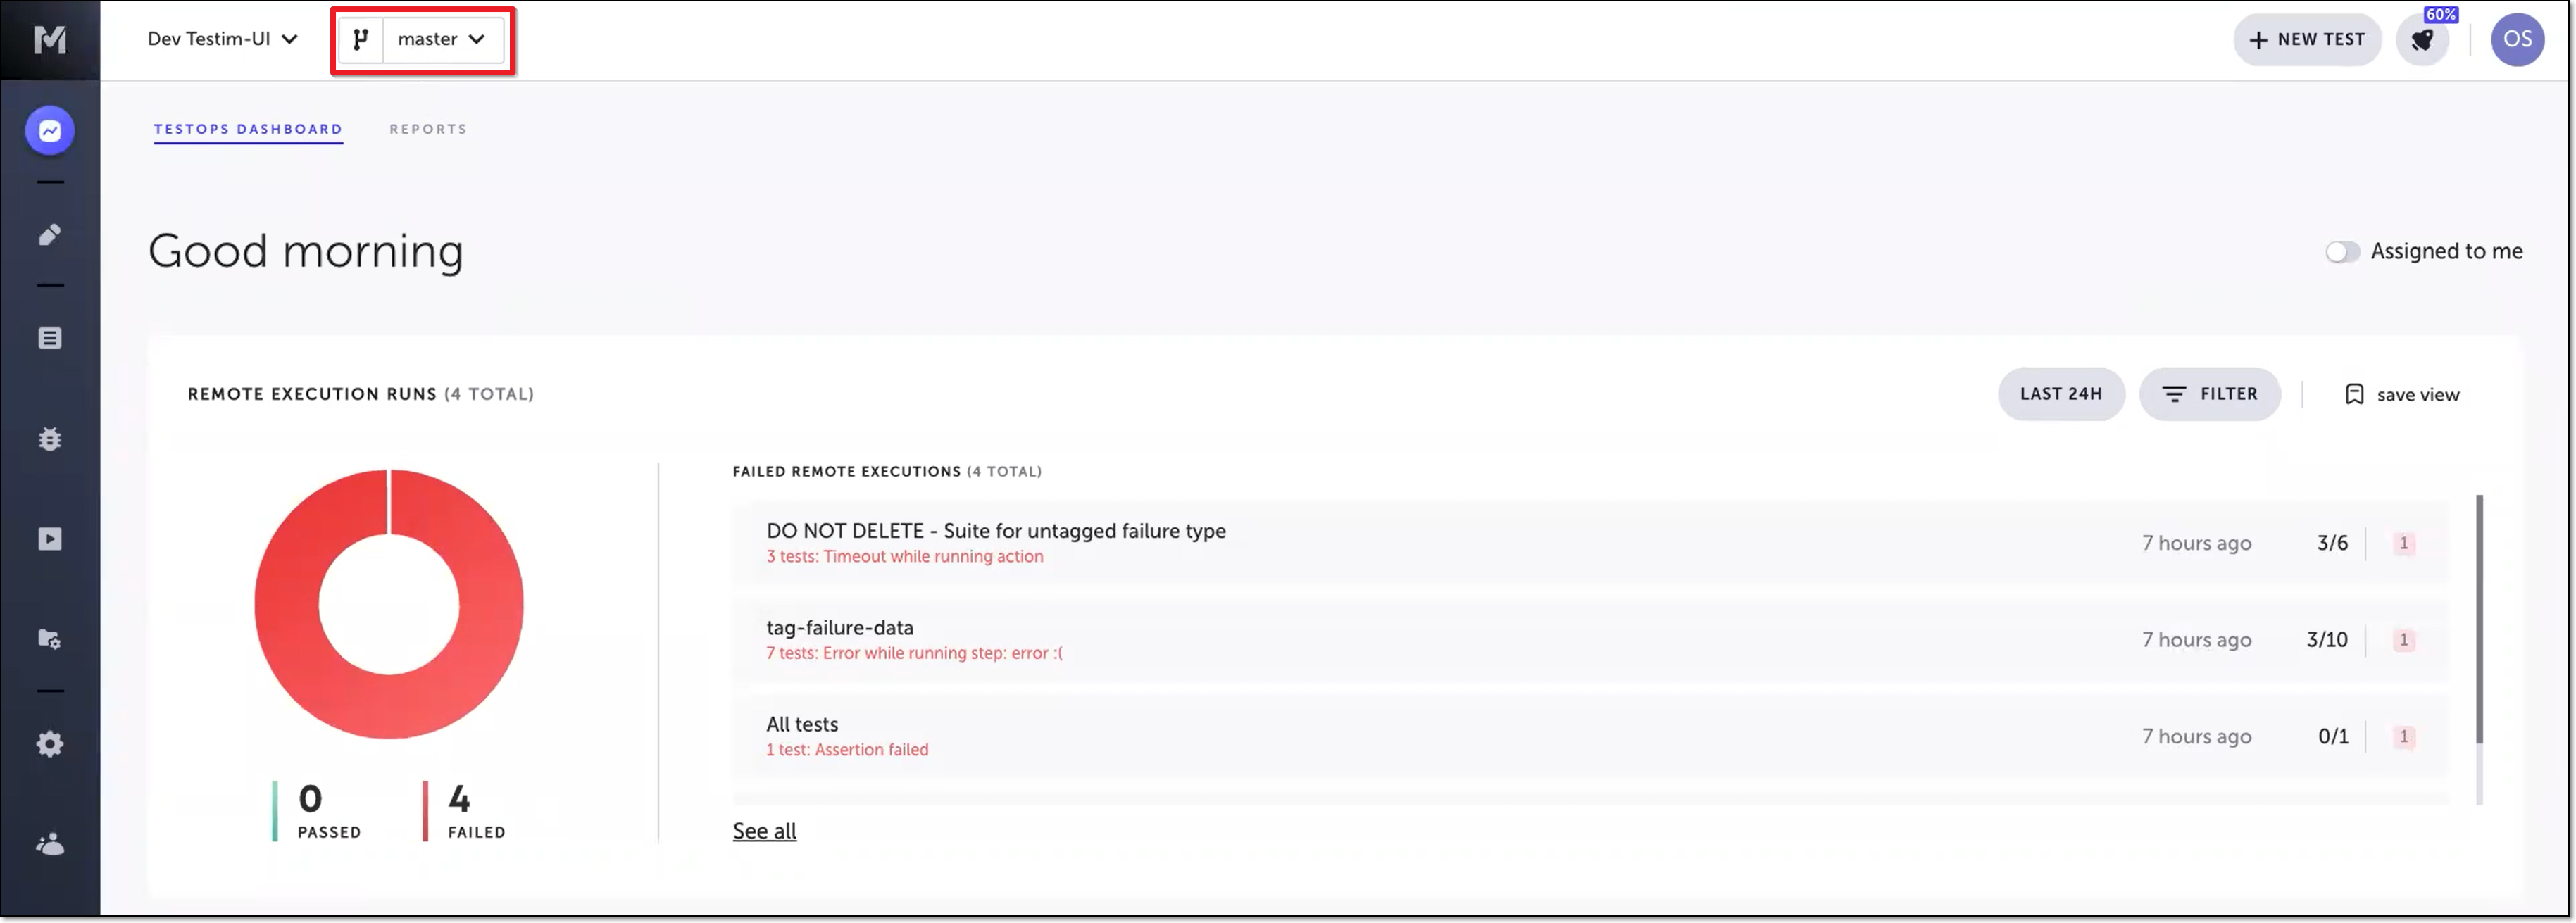Image resolution: width=2576 pixels, height=923 pixels.
Task: Expand the Dev Testim-UI project dropdown
Action: (x=222, y=39)
